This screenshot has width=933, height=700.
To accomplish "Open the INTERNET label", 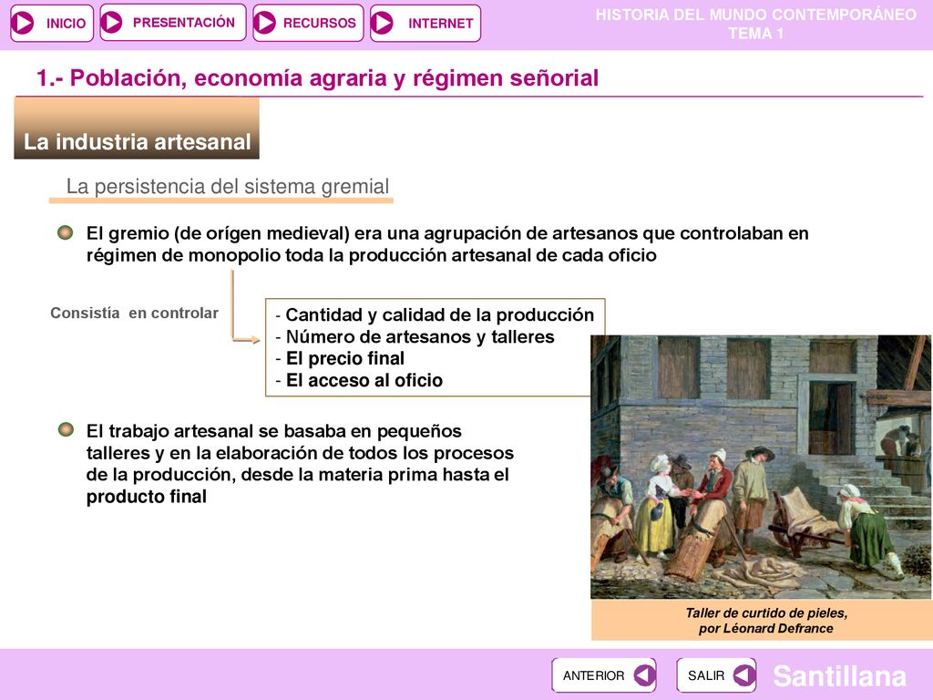I will pyautogui.click(x=440, y=23).
